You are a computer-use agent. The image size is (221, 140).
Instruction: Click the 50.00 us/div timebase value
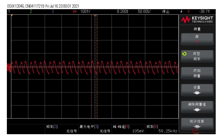click(x=144, y=11)
